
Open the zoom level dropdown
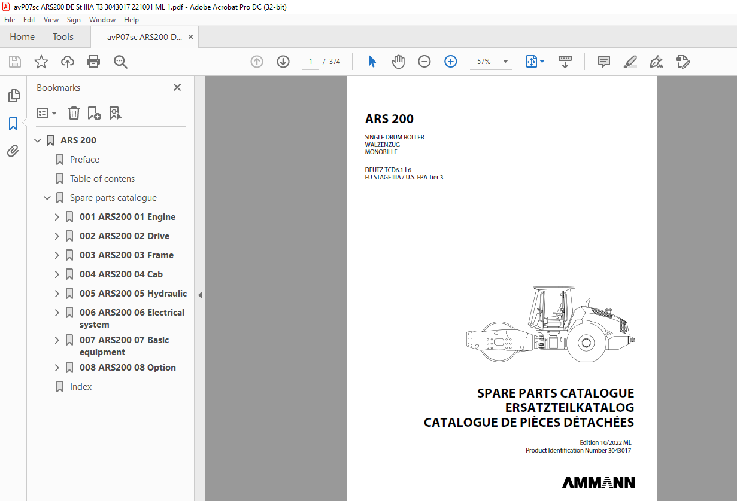click(505, 62)
